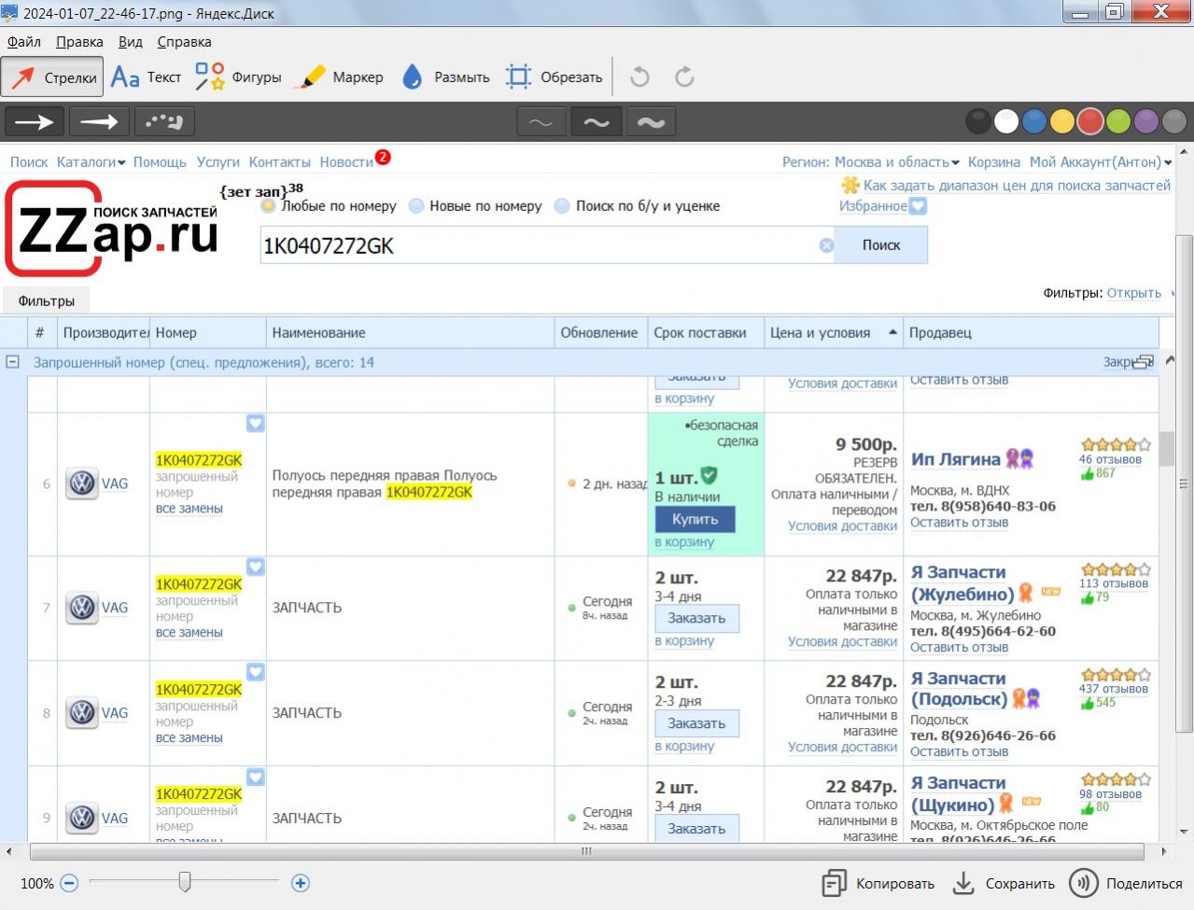Open the Каталоги dropdown
Viewport: 1194px width, 910px height.
tap(91, 162)
